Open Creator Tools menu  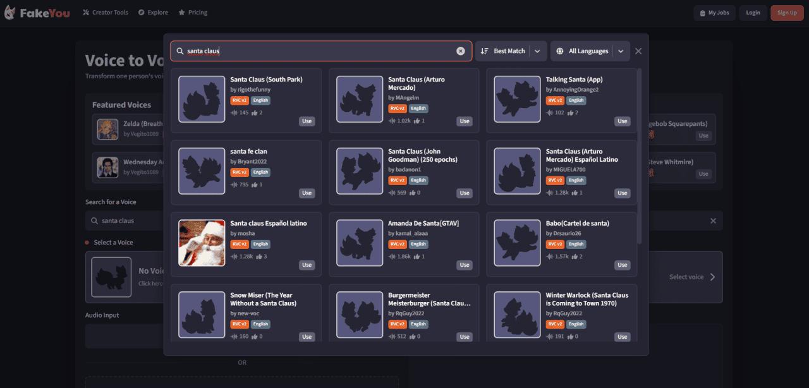106,13
